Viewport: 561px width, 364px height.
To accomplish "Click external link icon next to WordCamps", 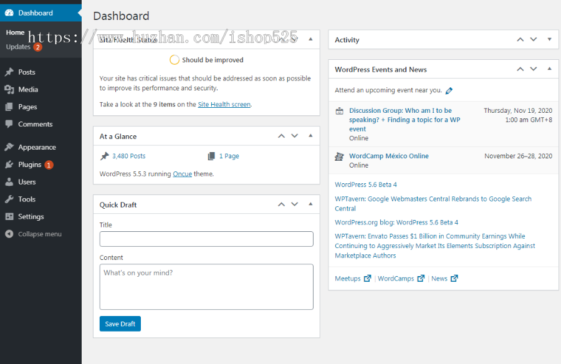I will click(x=421, y=279).
